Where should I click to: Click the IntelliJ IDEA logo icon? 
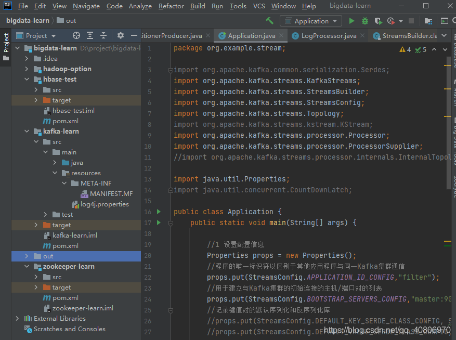coord(7,6)
